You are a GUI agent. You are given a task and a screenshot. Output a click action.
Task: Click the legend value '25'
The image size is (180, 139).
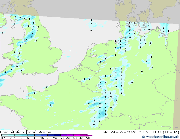coord(55,138)
